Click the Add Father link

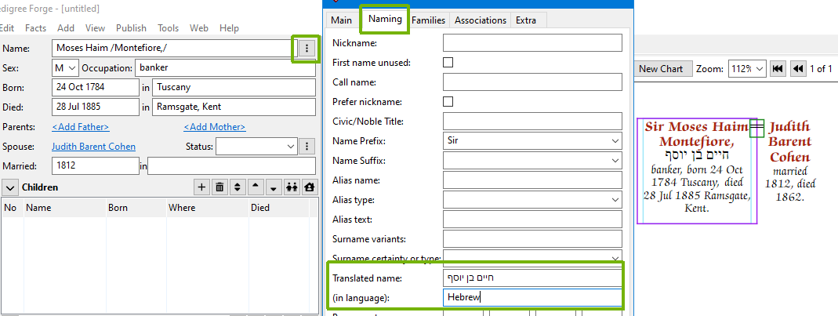click(81, 127)
